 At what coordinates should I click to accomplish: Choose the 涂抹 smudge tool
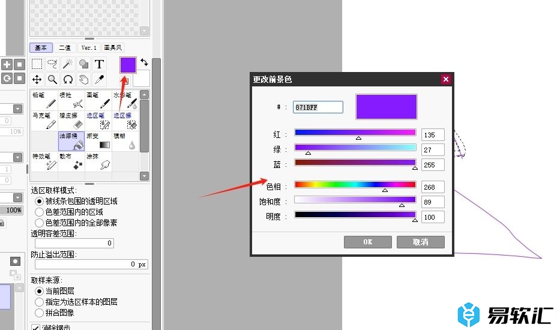point(98,161)
